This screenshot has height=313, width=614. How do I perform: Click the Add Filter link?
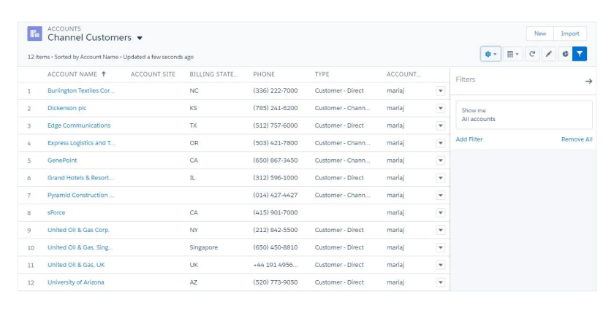(x=469, y=139)
